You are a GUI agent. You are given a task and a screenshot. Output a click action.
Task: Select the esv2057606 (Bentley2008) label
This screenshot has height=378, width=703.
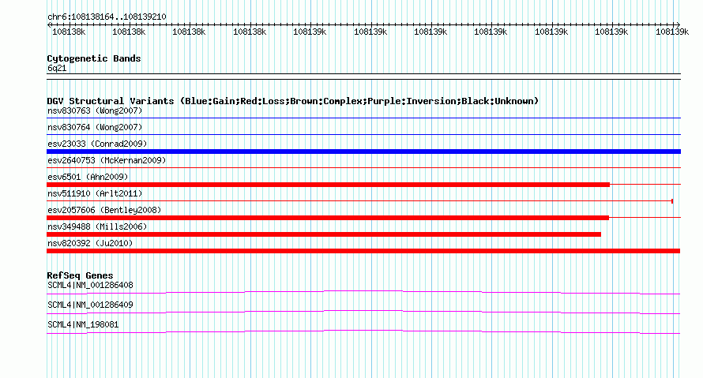point(104,210)
